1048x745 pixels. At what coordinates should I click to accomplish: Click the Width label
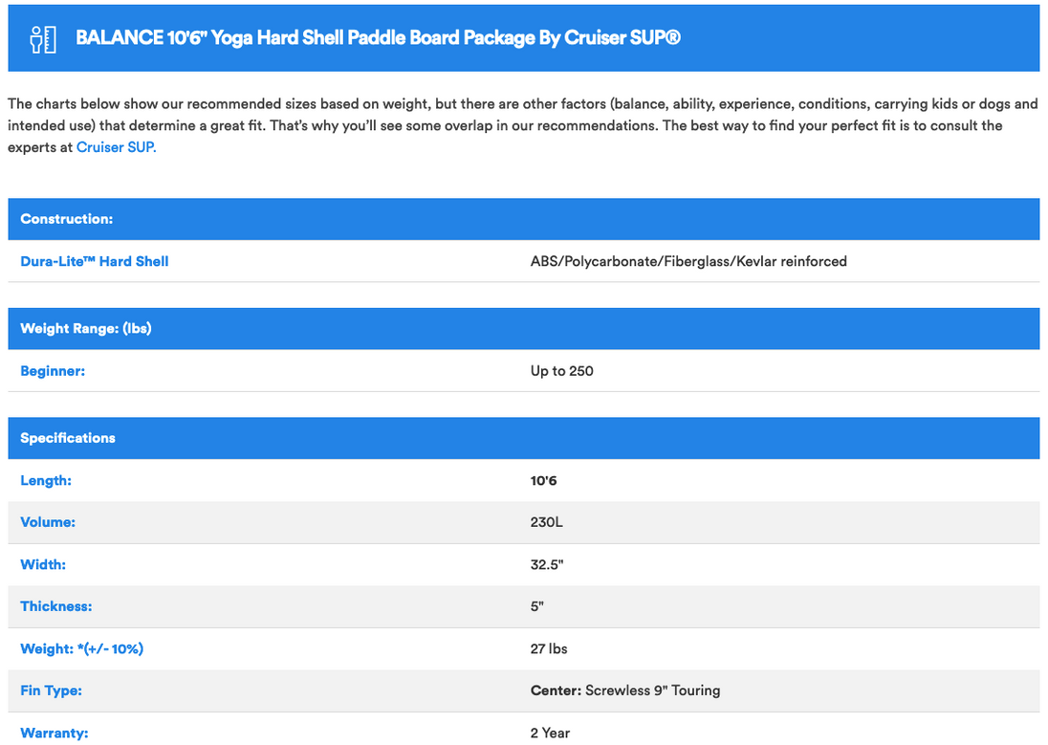coord(43,565)
